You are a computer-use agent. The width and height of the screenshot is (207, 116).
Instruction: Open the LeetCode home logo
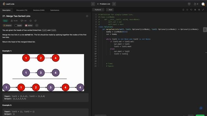[x=8, y=4]
